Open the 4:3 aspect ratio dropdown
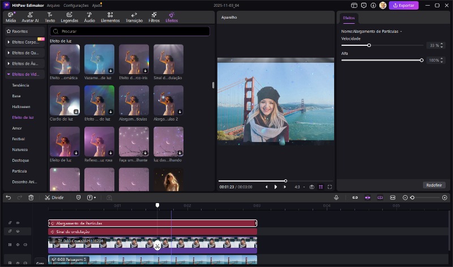The height and width of the screenshot is (267, 453). coord(299,187)
